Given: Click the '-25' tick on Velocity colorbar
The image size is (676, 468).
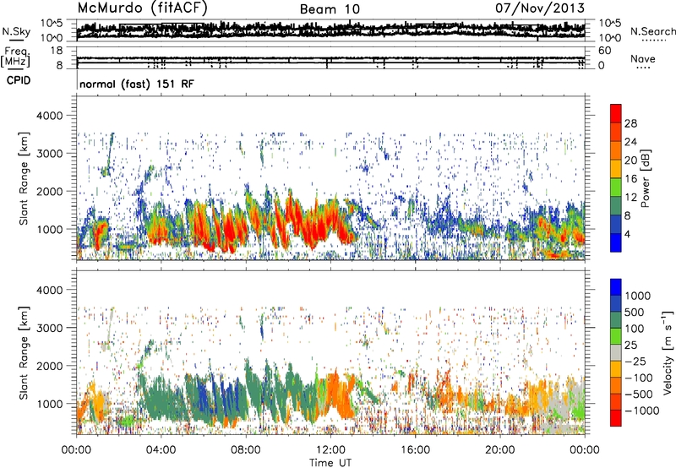Looking at the screenshot, I should click(635, 361).
